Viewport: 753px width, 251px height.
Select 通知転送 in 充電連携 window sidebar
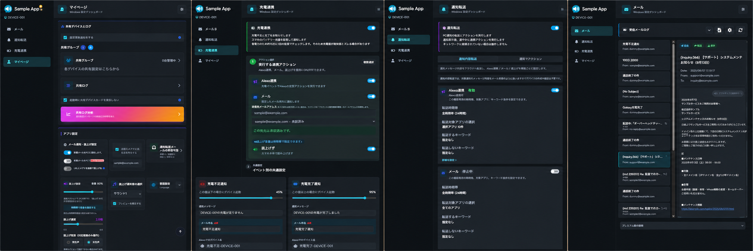[216, 40]
